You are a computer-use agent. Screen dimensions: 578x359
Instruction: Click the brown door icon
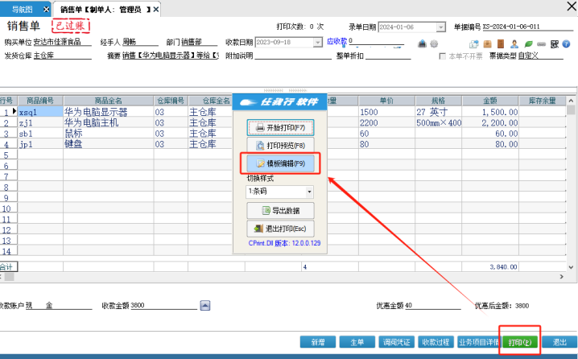(x=501, y=44)
